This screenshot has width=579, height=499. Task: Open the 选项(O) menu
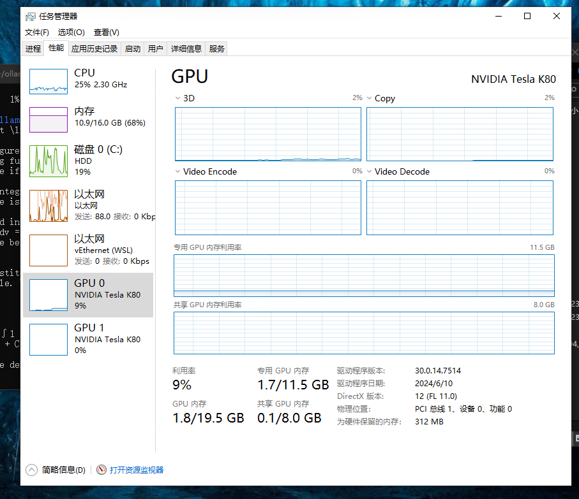click(71, 33)
